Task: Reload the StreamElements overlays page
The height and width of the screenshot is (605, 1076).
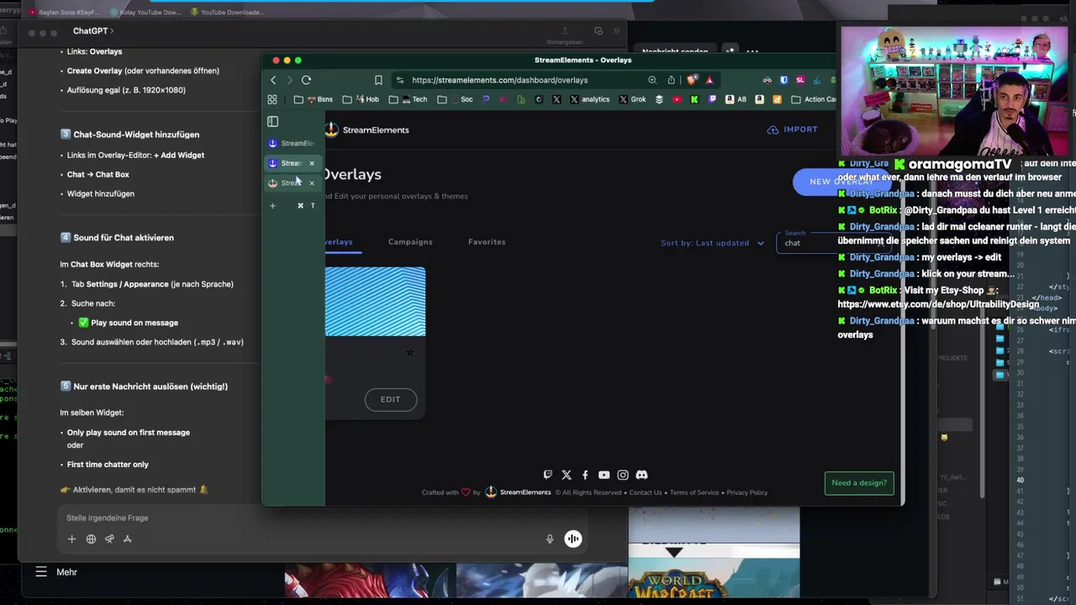Action: click(306, 80)
